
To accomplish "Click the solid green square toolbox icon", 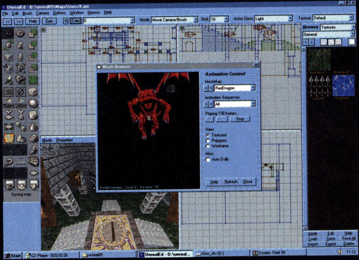I will 33,80.
